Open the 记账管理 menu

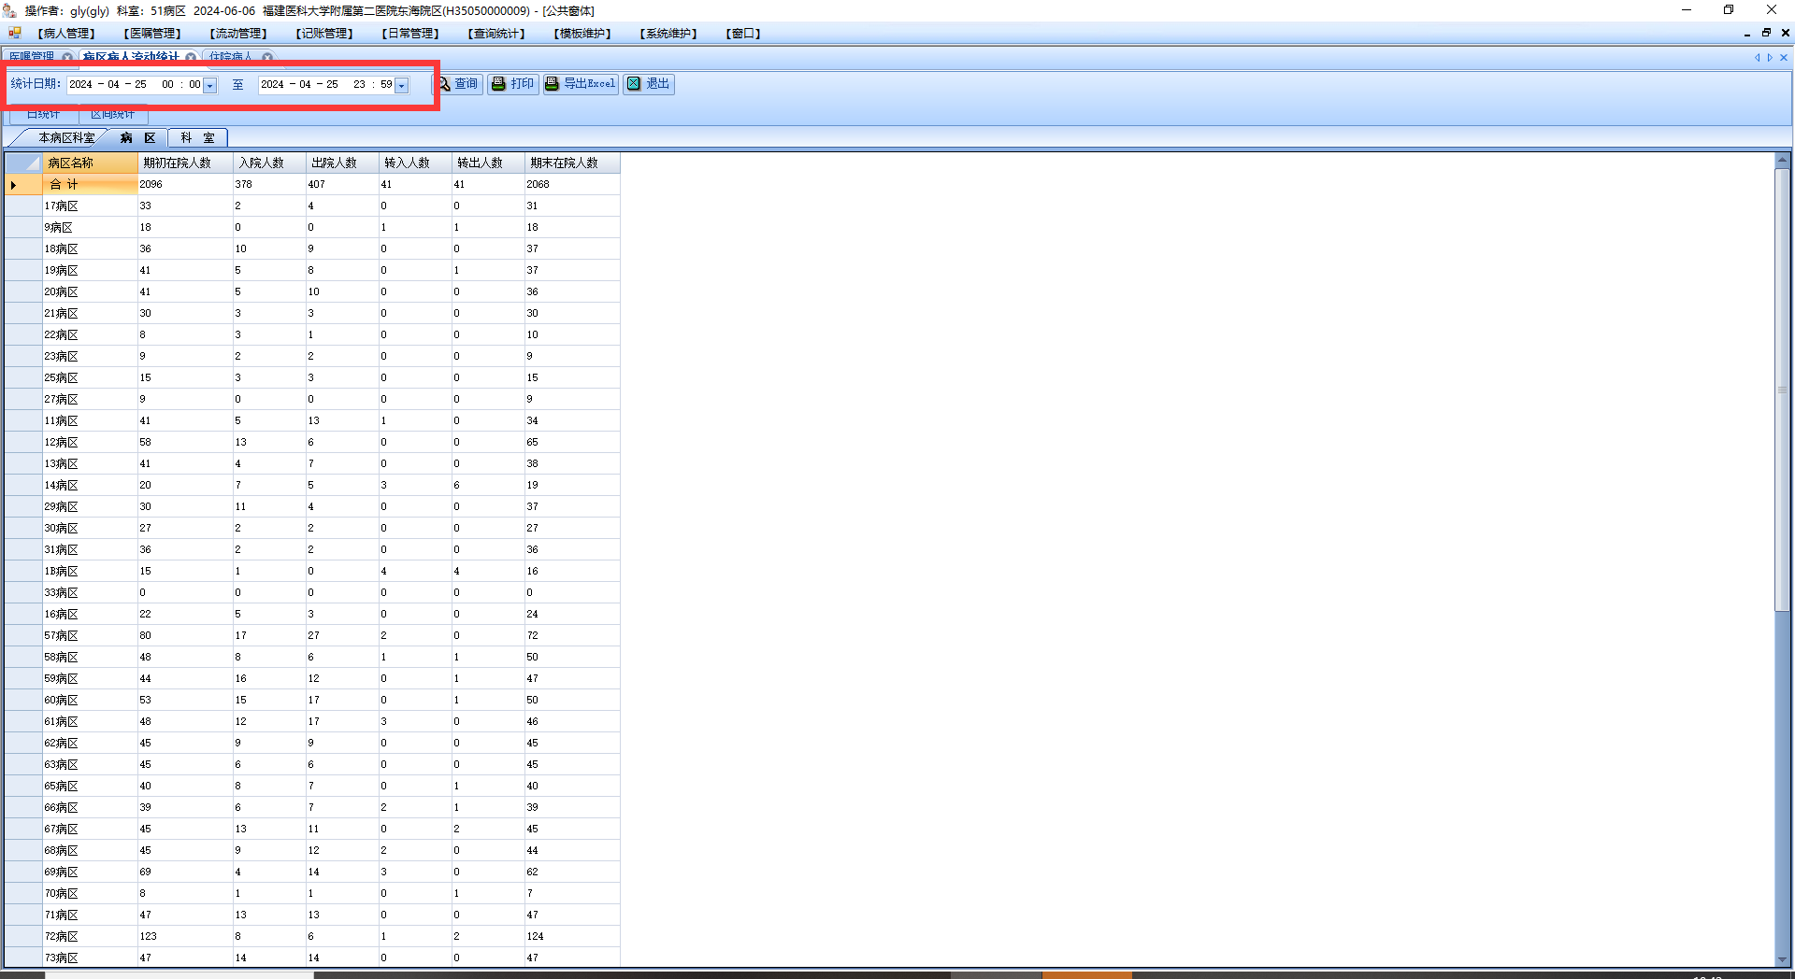click(324, 34)
